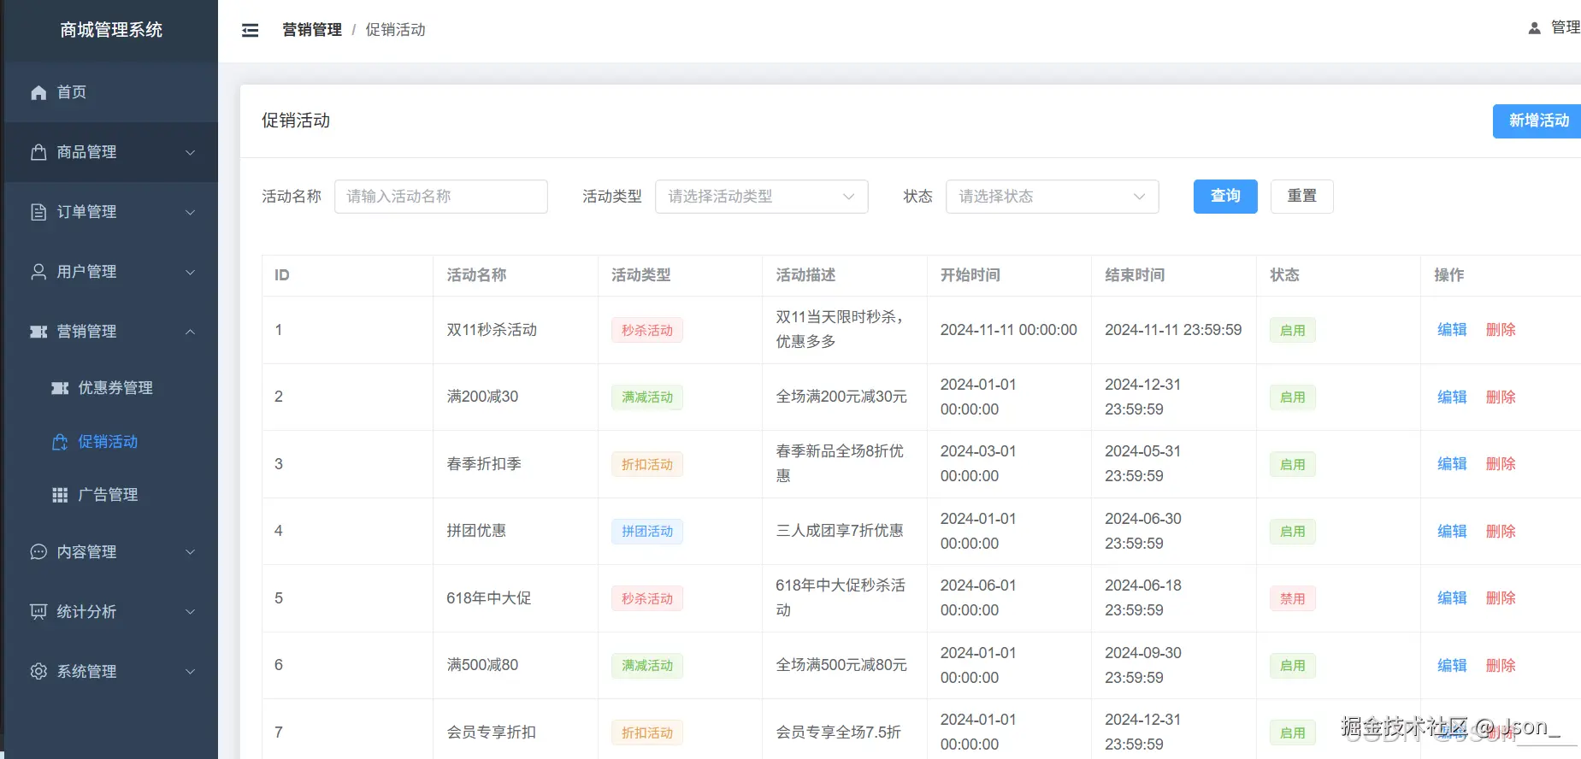
Task: Click the grid icon beside 广告管理
Action: pyautogui.click(x=60, y=495)
